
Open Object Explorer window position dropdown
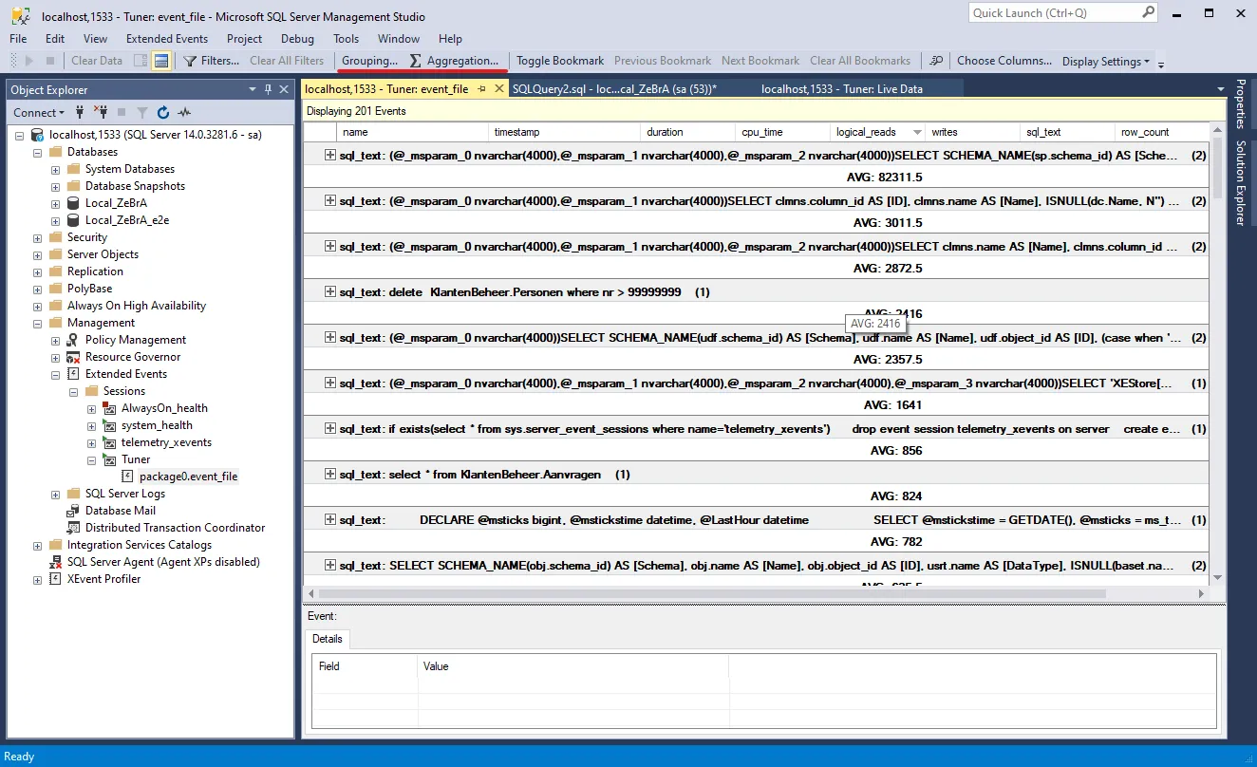point(253,89)
